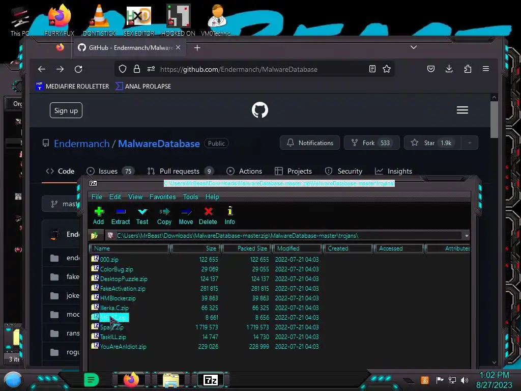Open the Favorites menu in 7-Zip

[162, 197]
